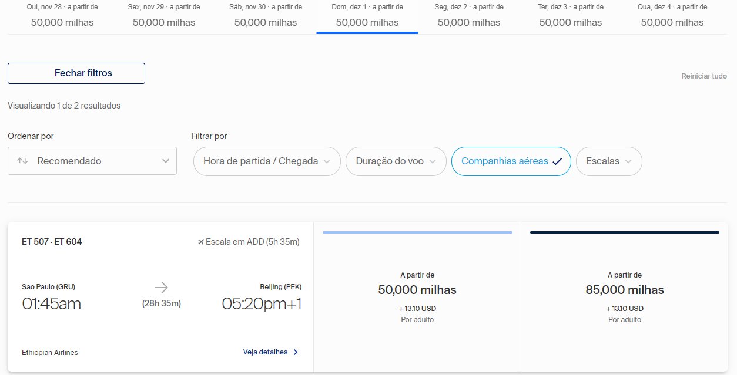Click the arrow icon next to Veja detalhes
Screen dimensions: 737x375
coord(296,352)
